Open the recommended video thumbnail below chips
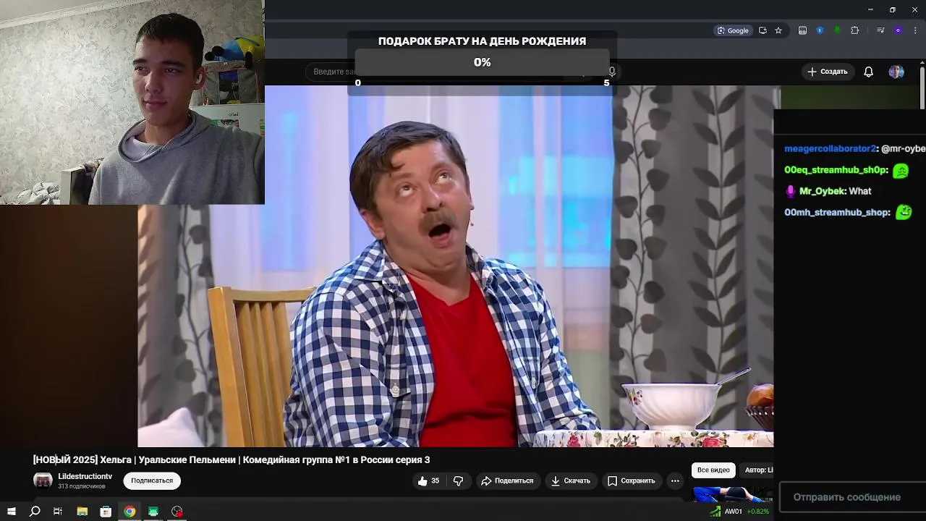The height and width of the screenshot is (521, 926). 733,494
